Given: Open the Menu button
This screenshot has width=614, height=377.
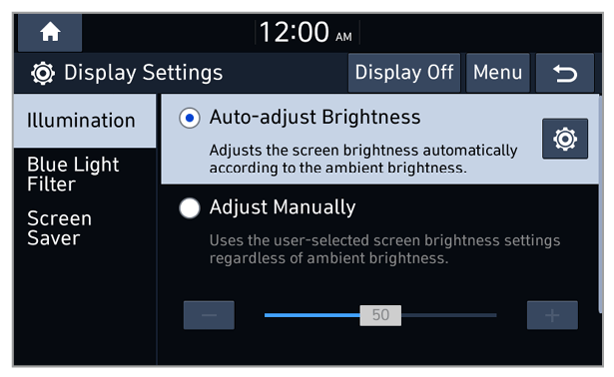Looking at the screenshot, I should pyautogui.click(x=498, y=73).
